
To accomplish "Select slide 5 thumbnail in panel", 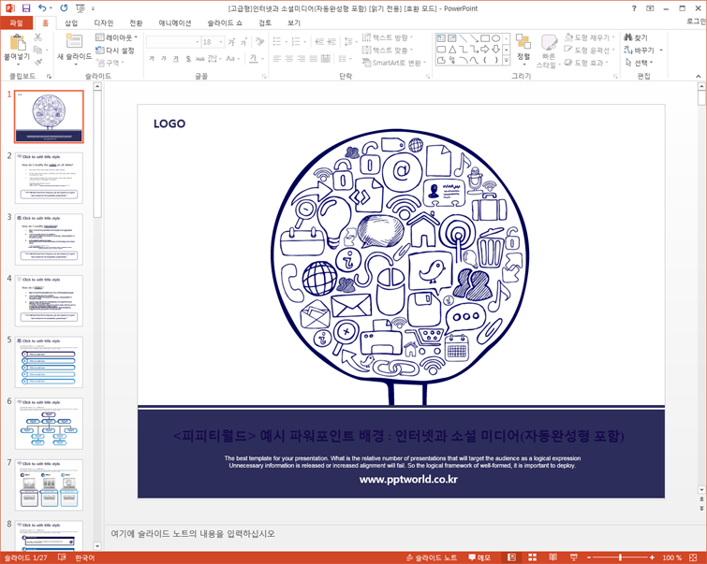I will click(49, 362).
